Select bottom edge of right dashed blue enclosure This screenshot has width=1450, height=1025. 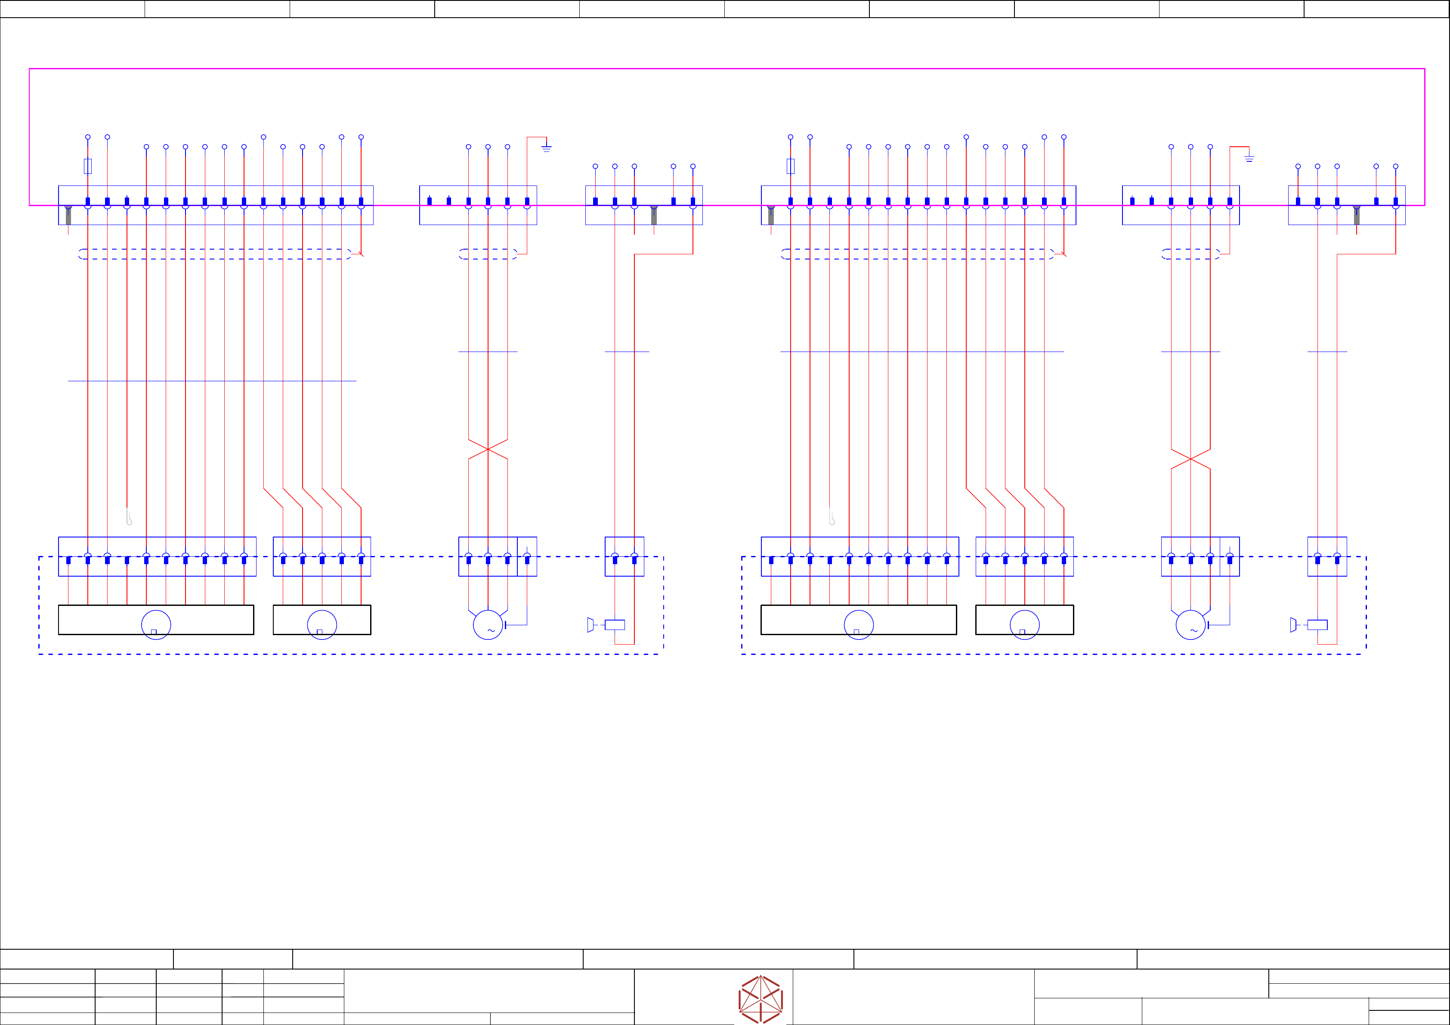[x=1054, y=654]
